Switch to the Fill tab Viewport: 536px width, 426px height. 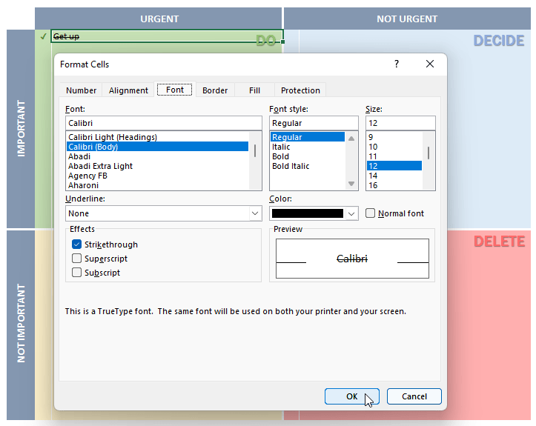[254, 90]
